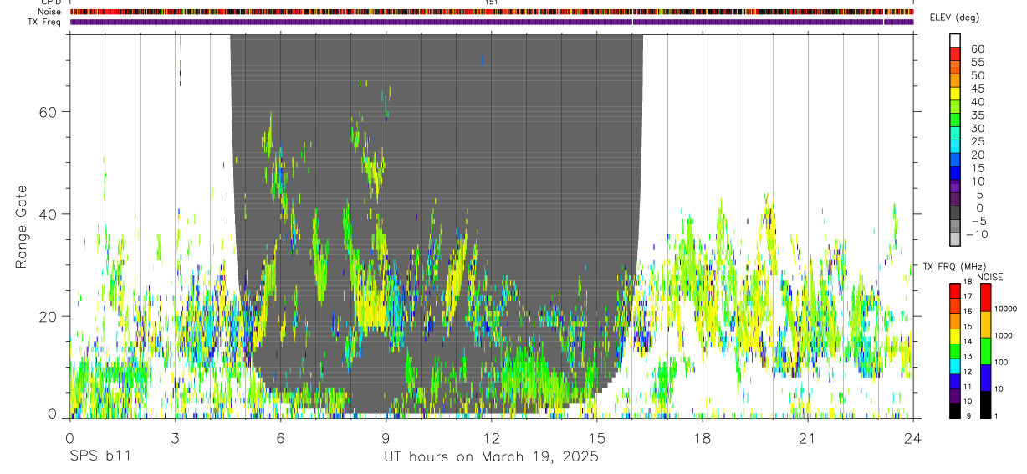This screenshot has height=474, width=1027.
Task: Select the green 100 noise legend block
Action: click(x=986, y=351)
